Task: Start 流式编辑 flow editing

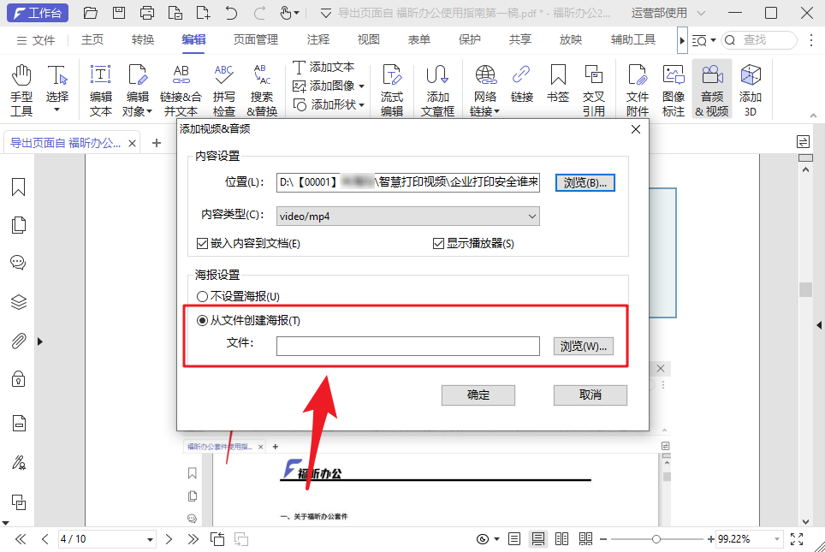Action: tap(392, 88)
